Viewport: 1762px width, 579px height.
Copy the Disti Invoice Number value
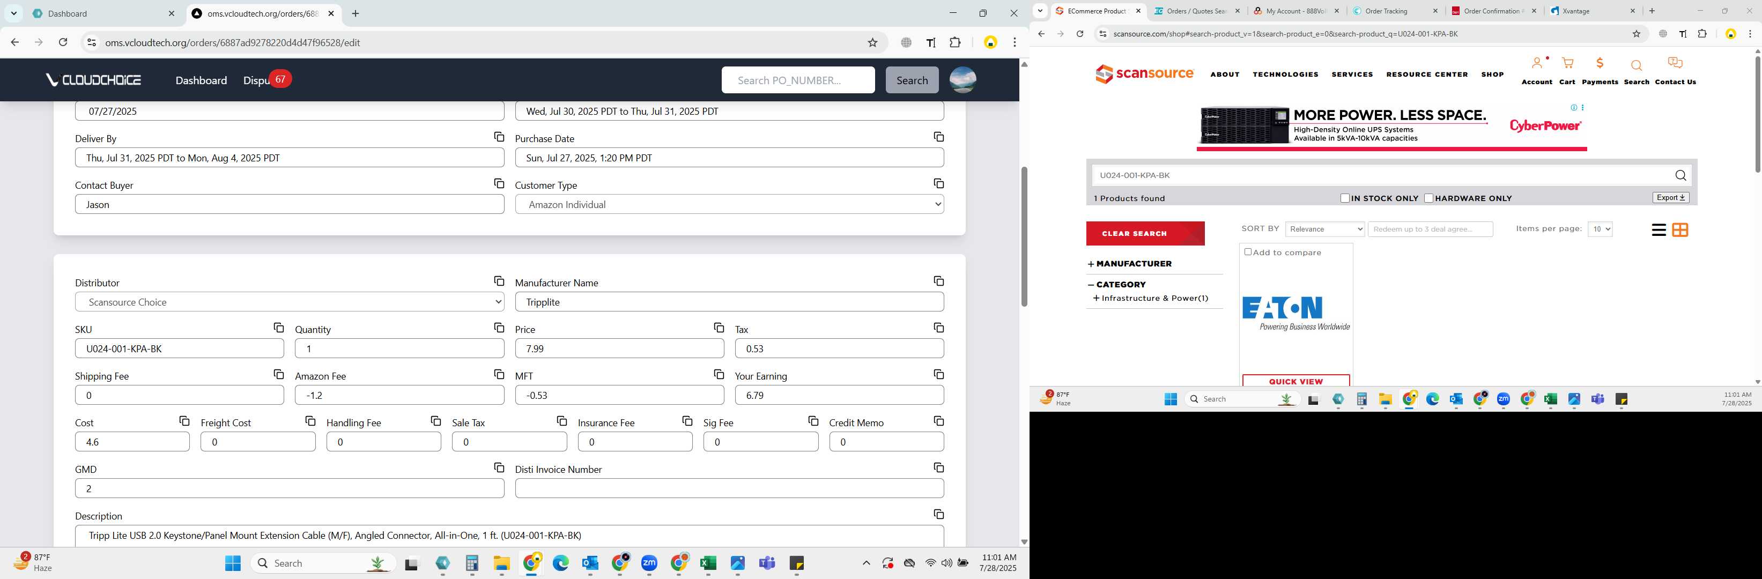coord(938,467)
